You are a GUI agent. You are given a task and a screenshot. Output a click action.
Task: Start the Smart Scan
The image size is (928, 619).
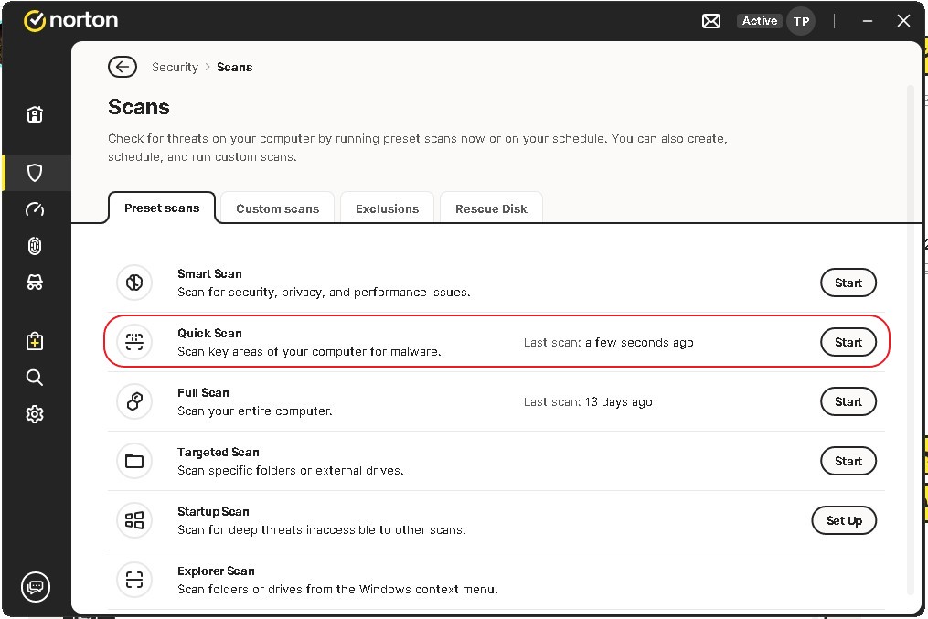848,283
